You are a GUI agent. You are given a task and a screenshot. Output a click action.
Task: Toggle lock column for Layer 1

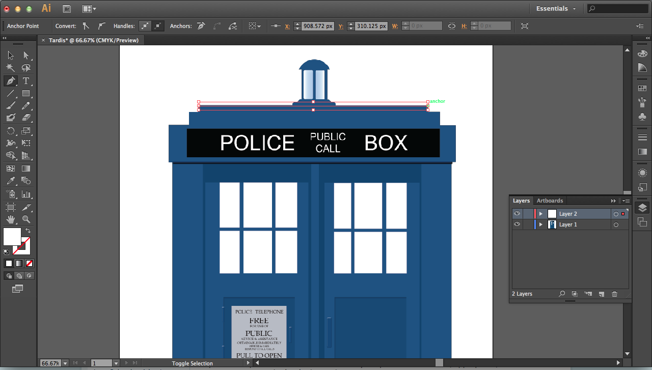[528, 224]
